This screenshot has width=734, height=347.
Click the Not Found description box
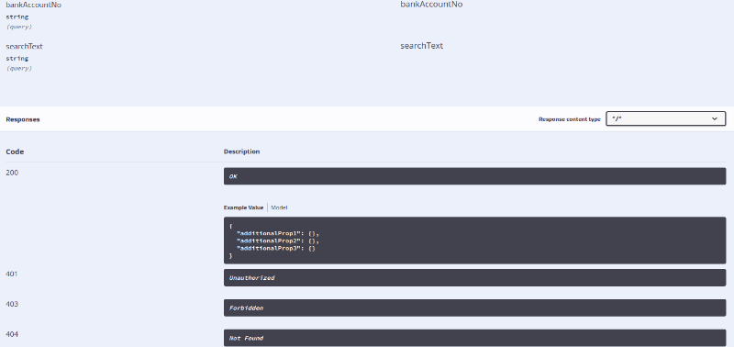coord(474,338)
